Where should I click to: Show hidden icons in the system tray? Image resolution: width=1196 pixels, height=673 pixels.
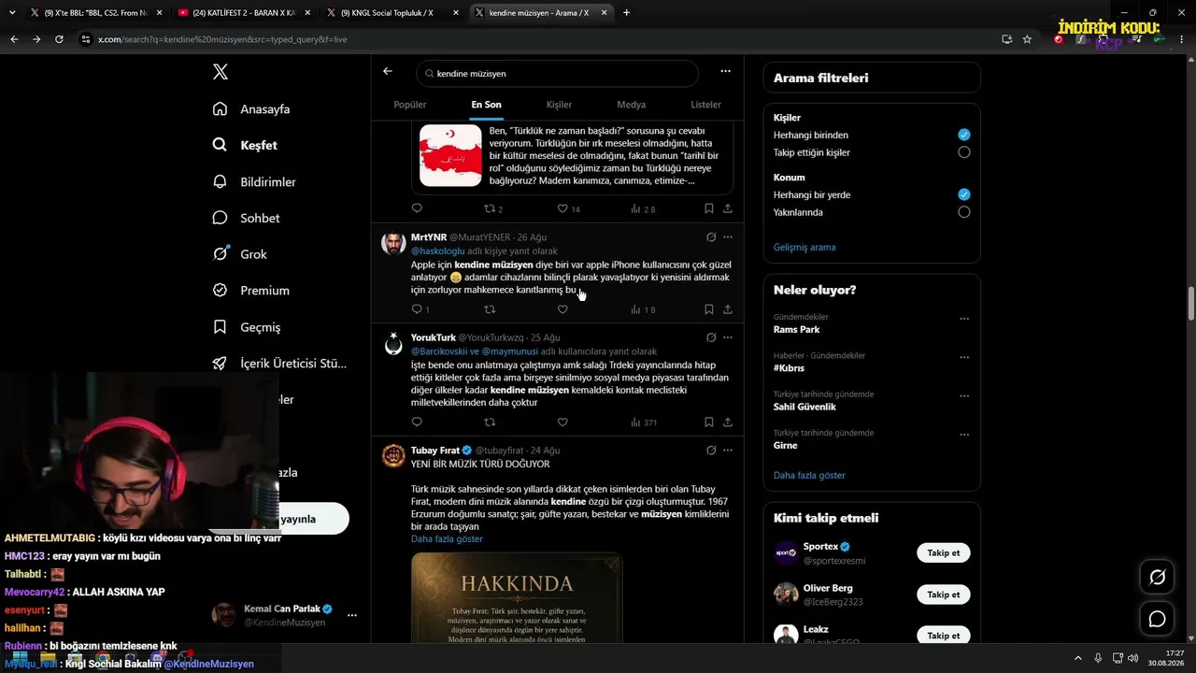(1077, 658)
